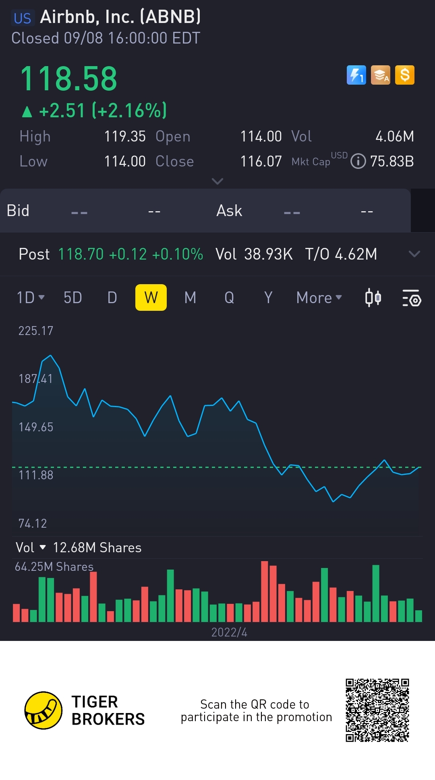Switch to the M monthly tab

pos(190,298)
